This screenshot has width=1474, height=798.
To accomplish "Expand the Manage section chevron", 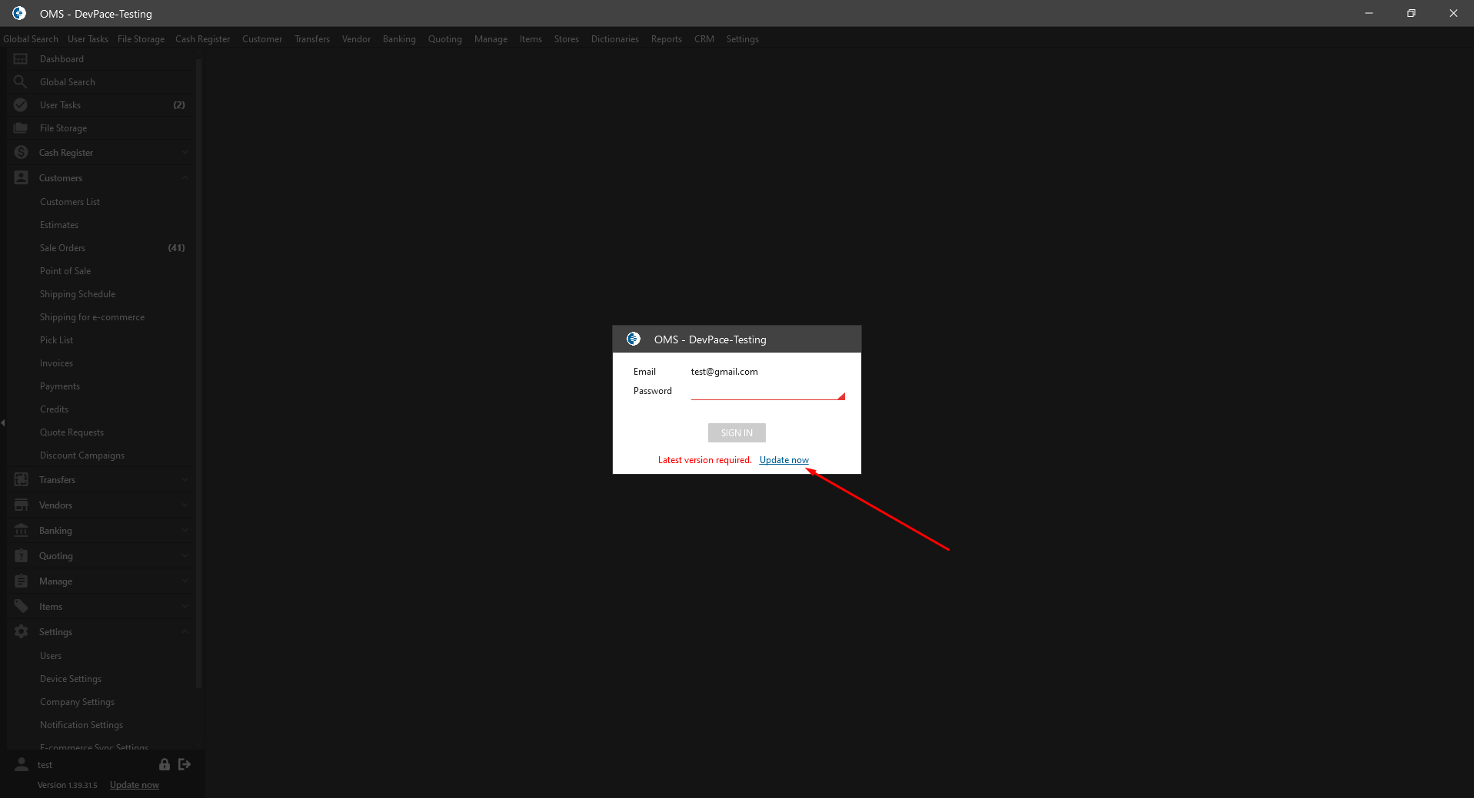I will 185,581.
